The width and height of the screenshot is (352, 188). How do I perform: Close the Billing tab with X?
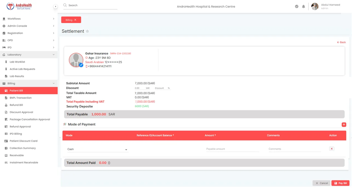75,20
